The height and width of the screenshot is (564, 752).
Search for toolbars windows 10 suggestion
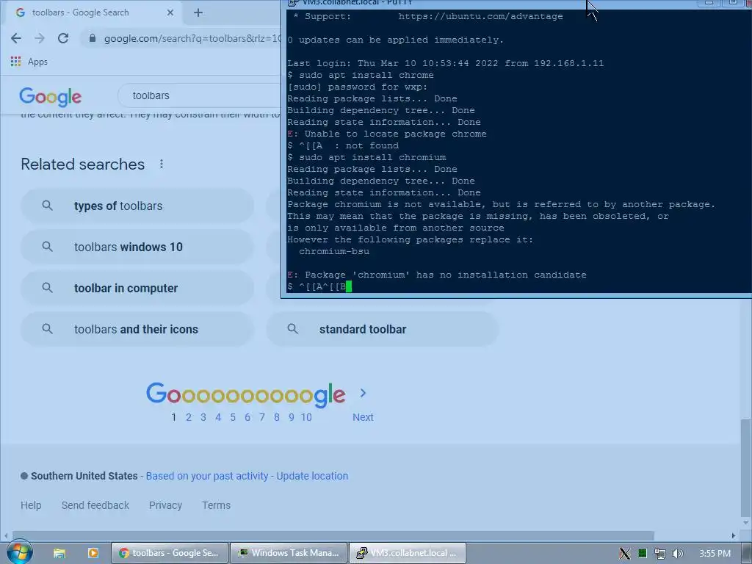(x=137, y=247)
